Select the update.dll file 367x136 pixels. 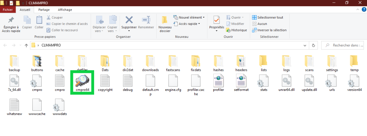pos(309,83)
